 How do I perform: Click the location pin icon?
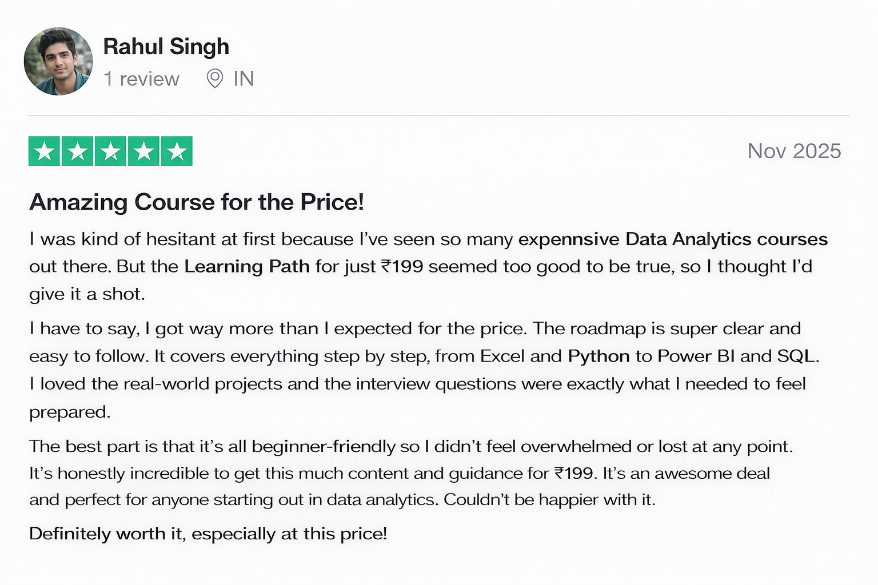point(214,78)
